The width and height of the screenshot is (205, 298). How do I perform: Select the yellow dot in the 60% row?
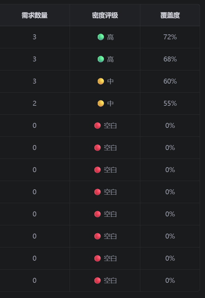coord(101,81)
